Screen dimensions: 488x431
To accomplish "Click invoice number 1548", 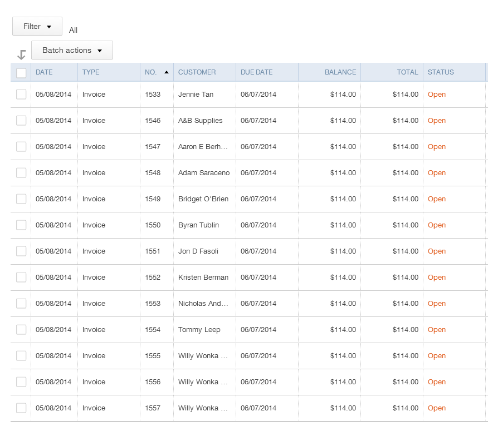I will coord(153,173).
